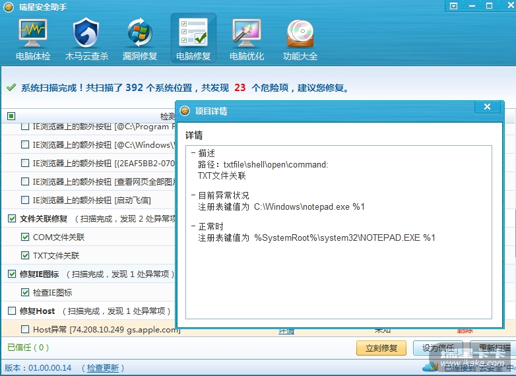
Task: Click the 设为信任 button
Action: tap(438, 348)
